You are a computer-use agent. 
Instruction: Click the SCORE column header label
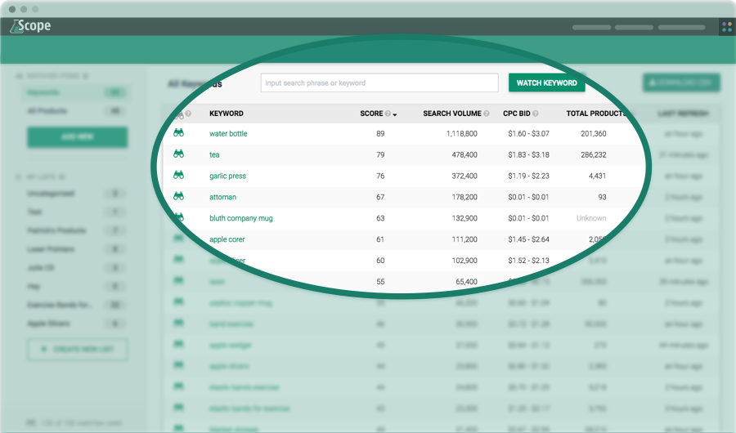pyautogui.click(x=371, y=114)
